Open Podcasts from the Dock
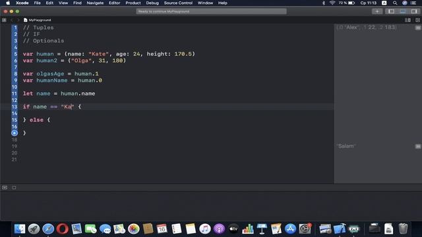The height and width of the screenshot is (237, 422). pyautogui.click(x=219, y=229)
